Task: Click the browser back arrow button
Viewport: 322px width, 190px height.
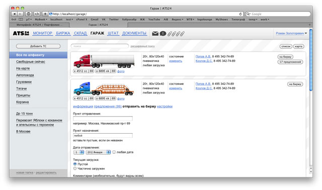Action: (x=15, y=14)
